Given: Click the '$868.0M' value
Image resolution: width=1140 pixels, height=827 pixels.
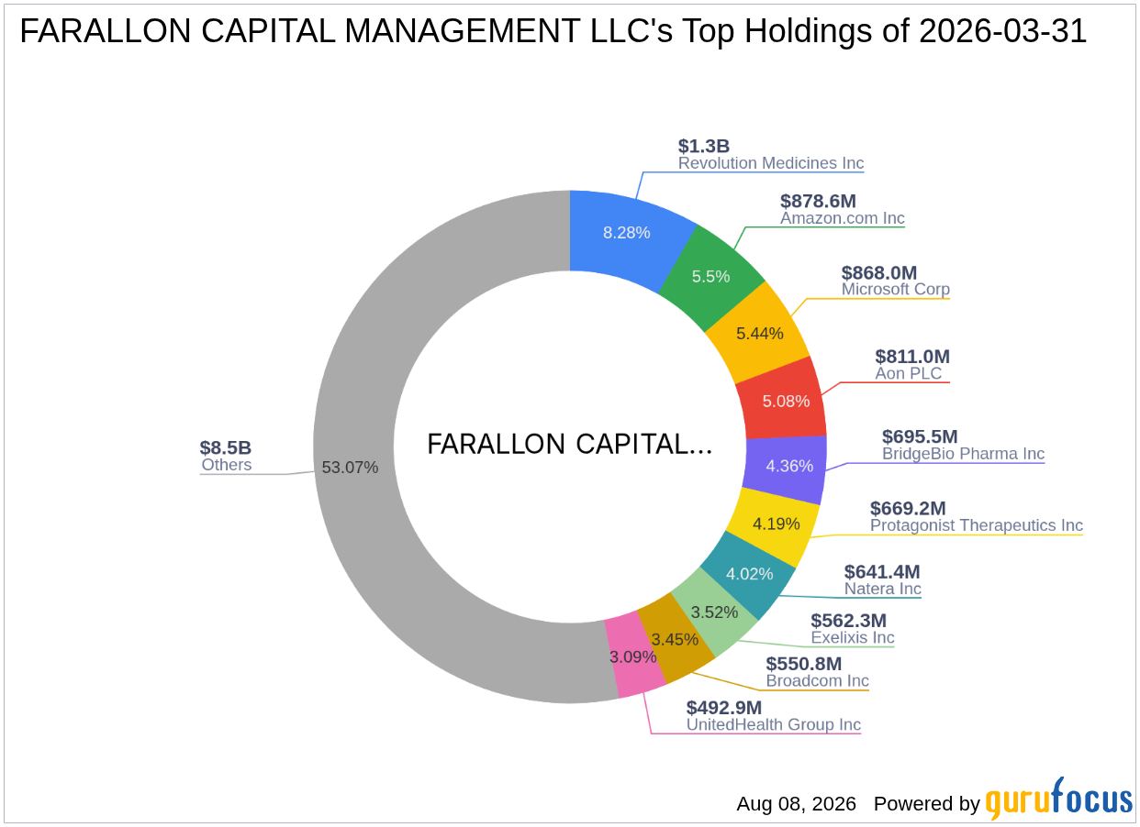Looking at the screenshot, I should coord(879,272).
